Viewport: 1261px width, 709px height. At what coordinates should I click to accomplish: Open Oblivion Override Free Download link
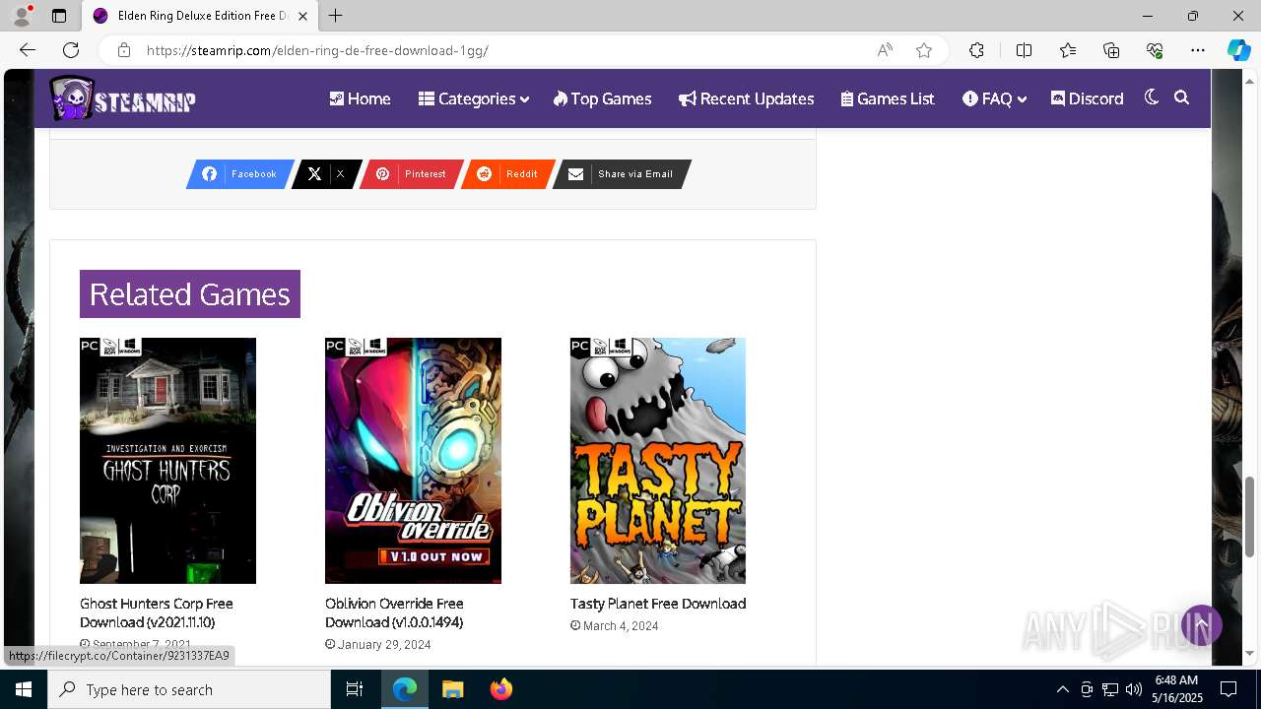394,612
